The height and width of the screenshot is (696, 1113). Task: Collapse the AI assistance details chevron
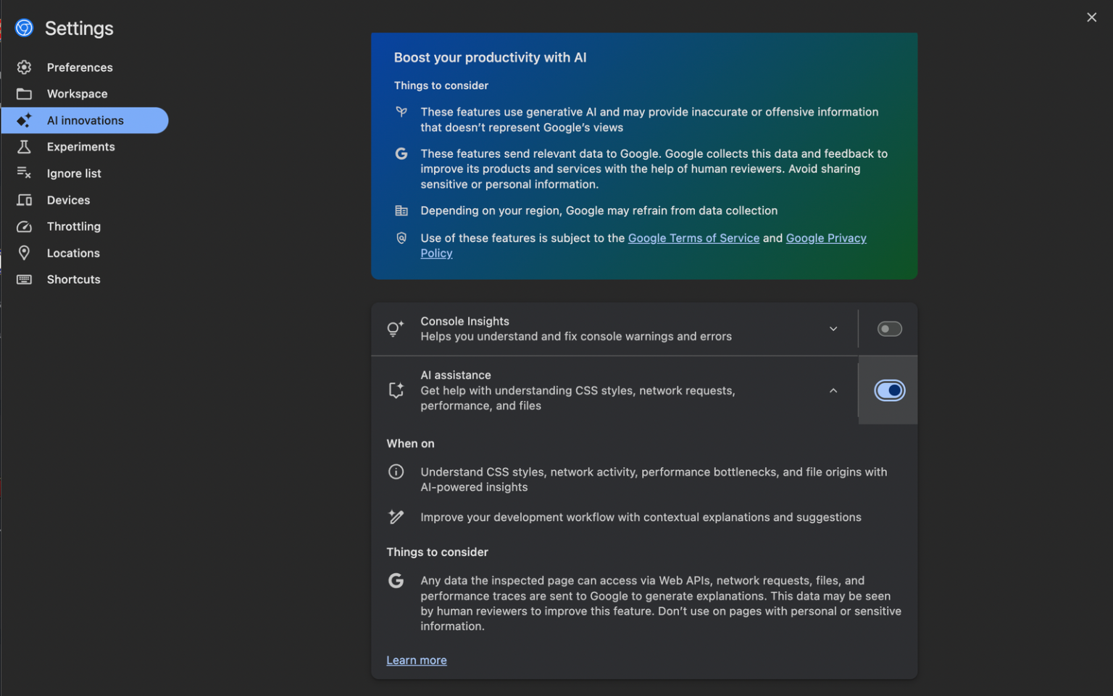point(833,390)
